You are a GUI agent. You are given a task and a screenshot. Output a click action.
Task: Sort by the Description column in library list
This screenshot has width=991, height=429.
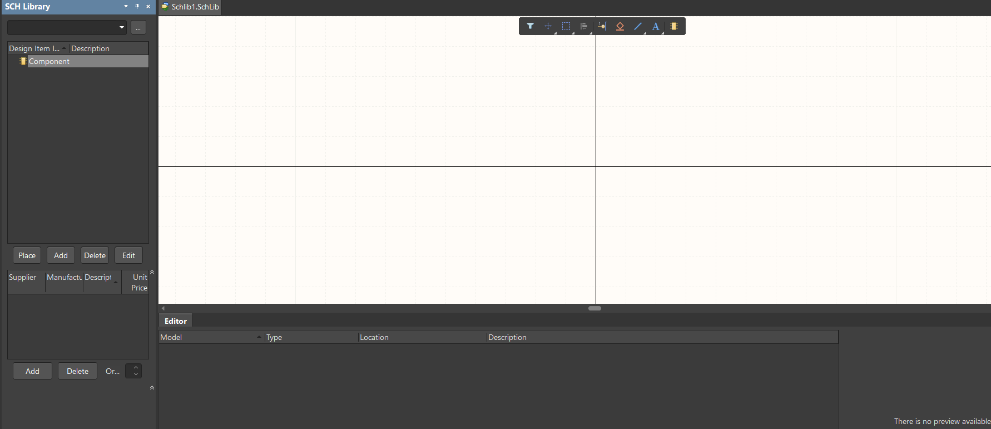click(x=108, y=48)
